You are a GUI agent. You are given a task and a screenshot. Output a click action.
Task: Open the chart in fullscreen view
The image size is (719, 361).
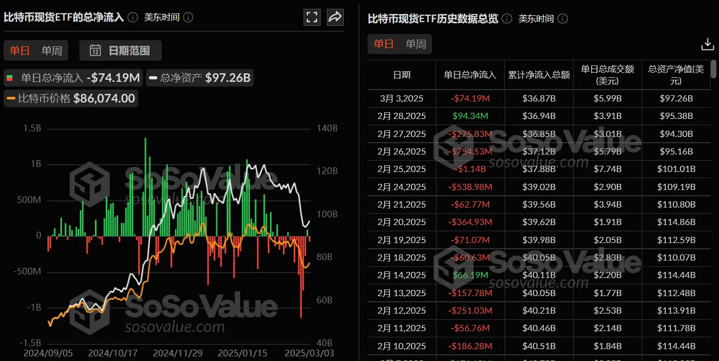(312, 17)
